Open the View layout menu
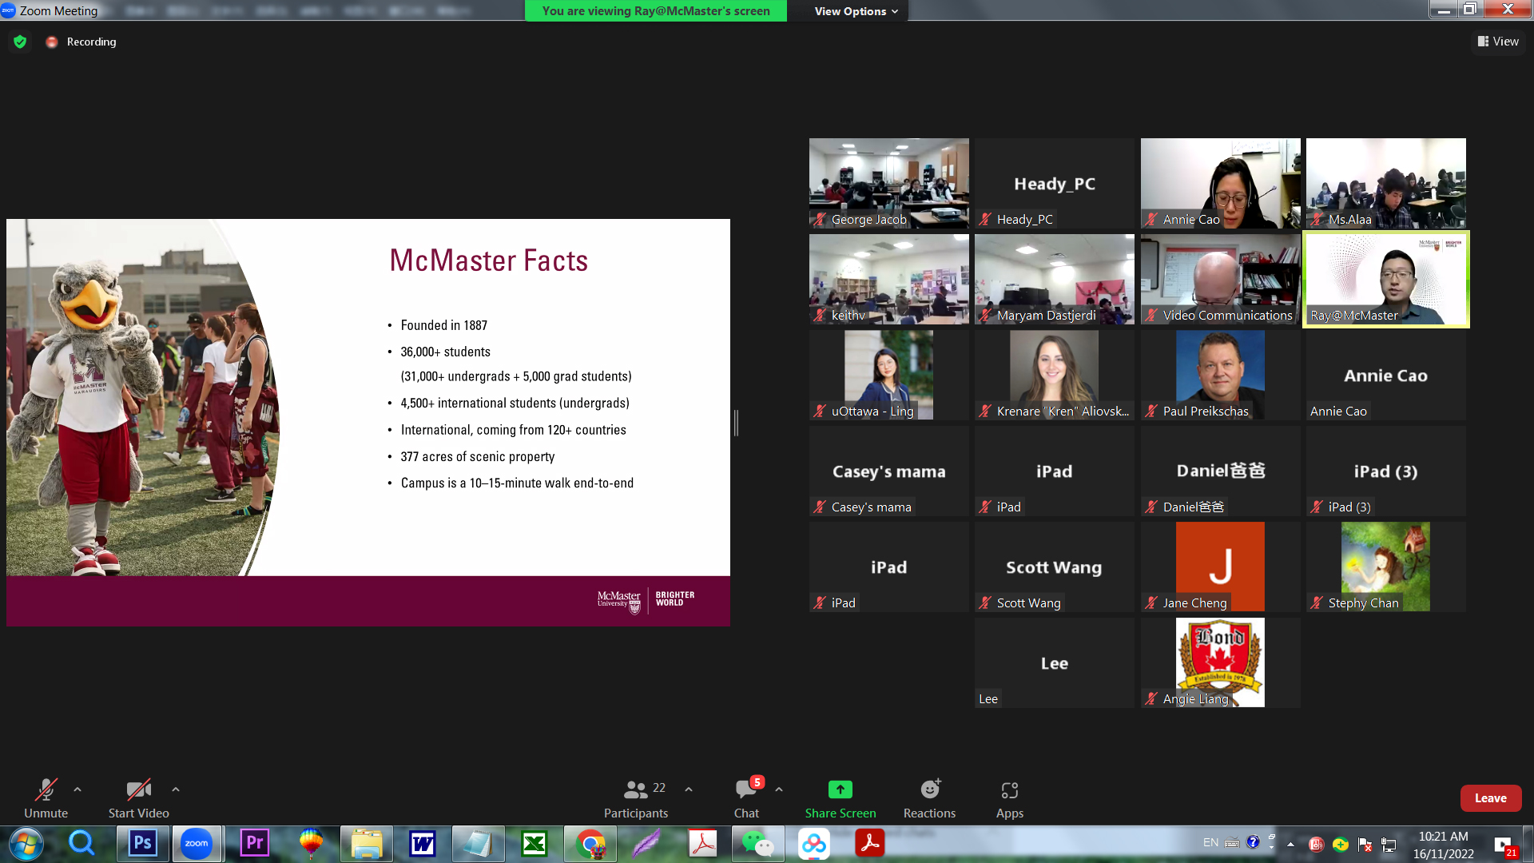This screenshot has height=863, width=1534. point(1498,42)
